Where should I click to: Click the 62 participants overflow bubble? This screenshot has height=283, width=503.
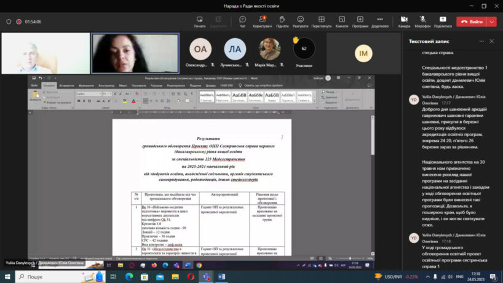tap(304, 49)
